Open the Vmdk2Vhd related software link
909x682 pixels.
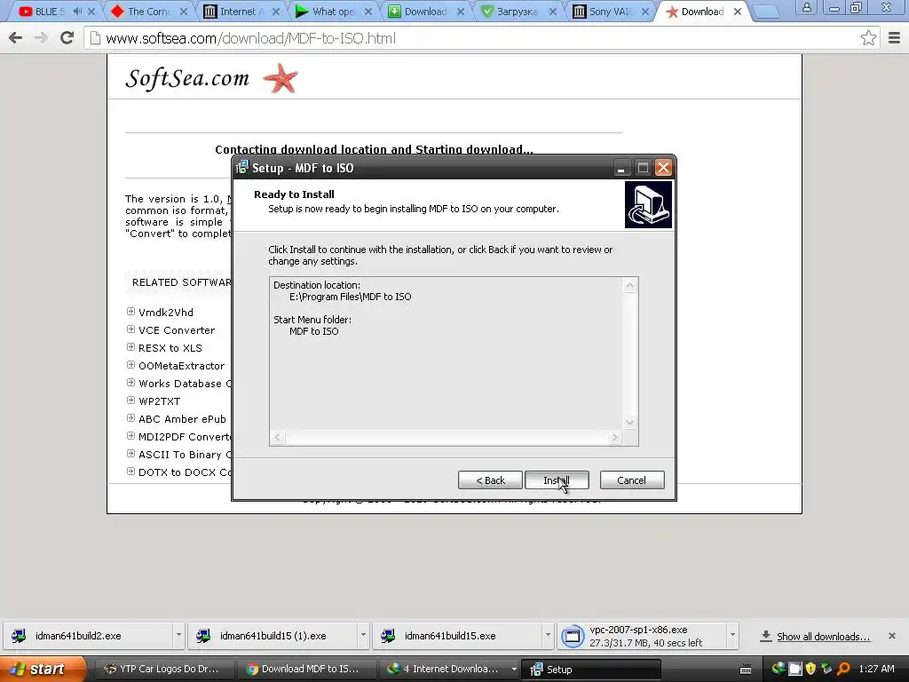point(166,313)
